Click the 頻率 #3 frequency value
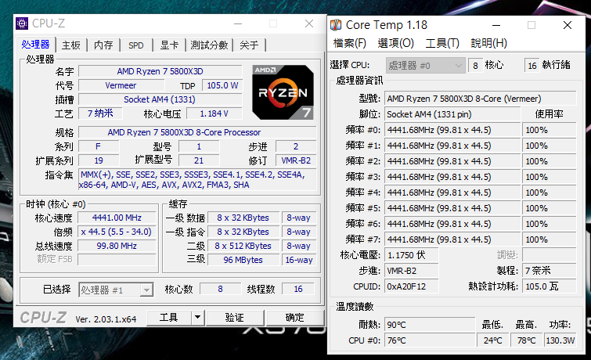The image size is (591, 360). coord(452,177)
